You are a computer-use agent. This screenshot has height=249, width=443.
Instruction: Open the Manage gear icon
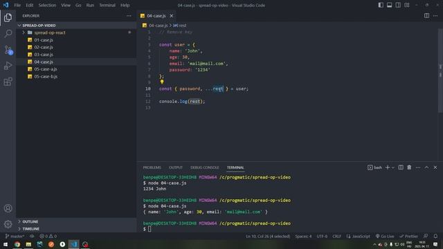point(8,224)
